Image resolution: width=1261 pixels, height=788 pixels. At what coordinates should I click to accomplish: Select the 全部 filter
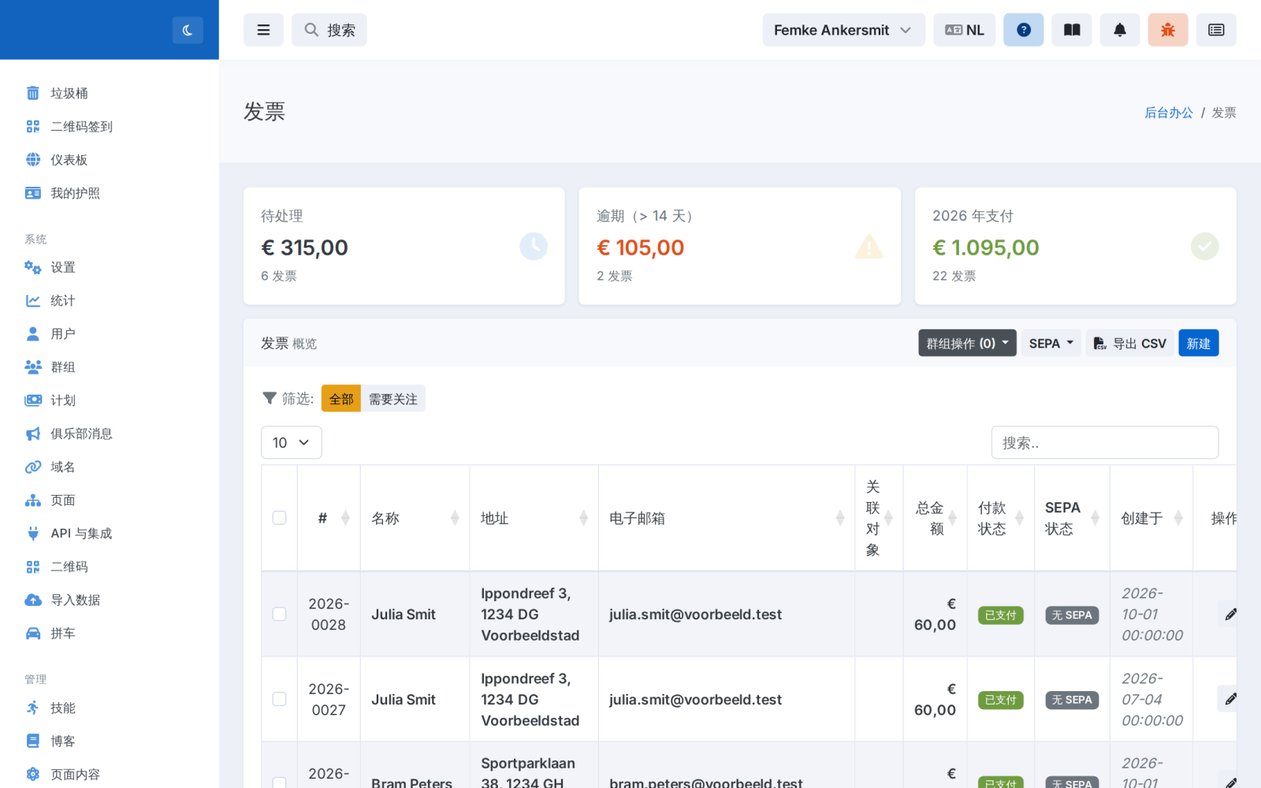341,399
